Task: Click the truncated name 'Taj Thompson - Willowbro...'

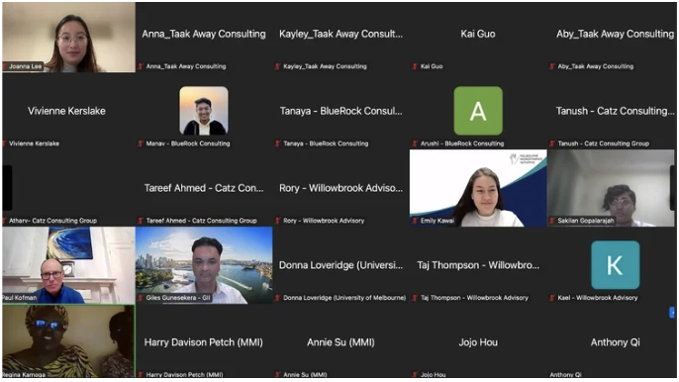Action: 478,265
